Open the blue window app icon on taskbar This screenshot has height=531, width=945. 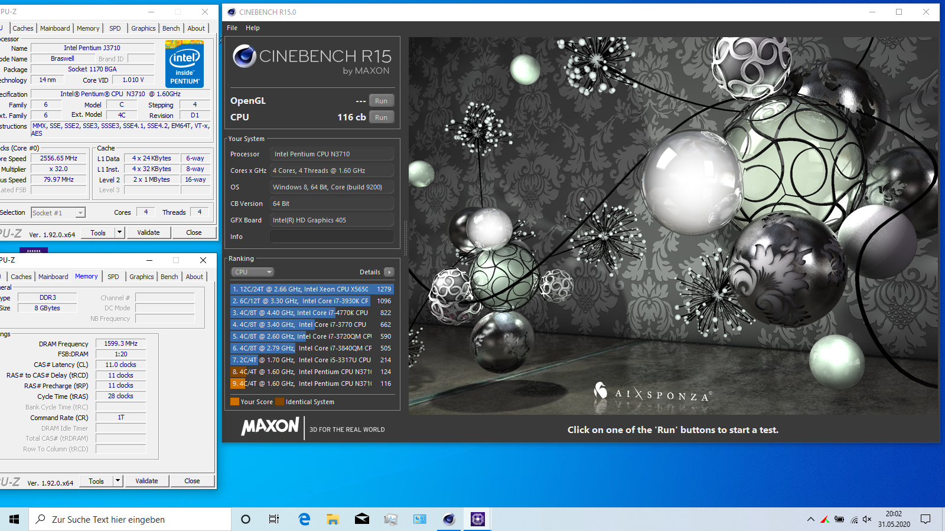point(419,519)
